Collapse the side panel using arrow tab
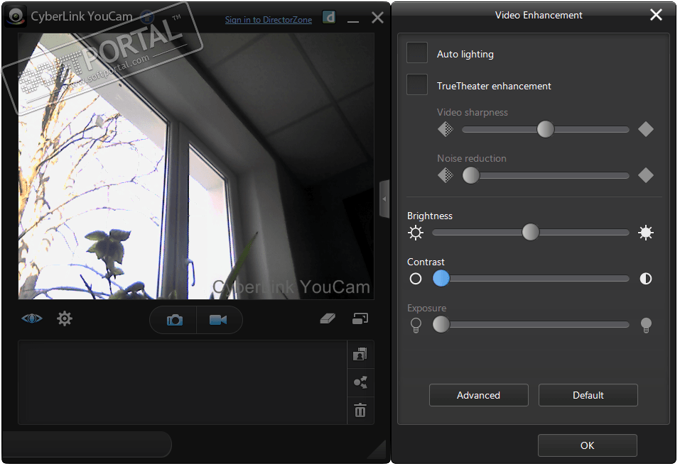Image resolution: width=680 pixels, height=466 pixels. 384,199
